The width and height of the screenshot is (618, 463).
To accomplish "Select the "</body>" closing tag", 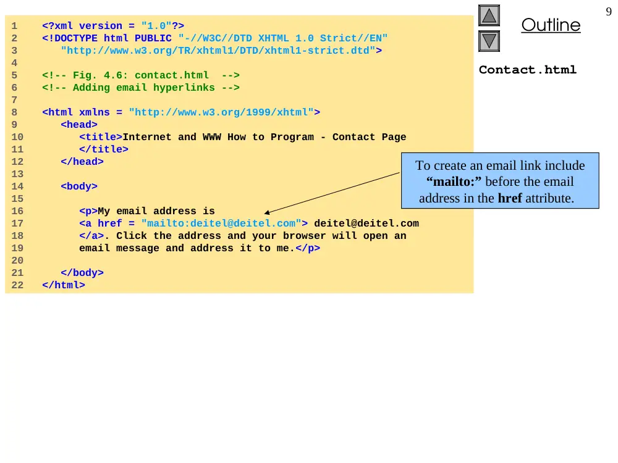I will point(82,272).
